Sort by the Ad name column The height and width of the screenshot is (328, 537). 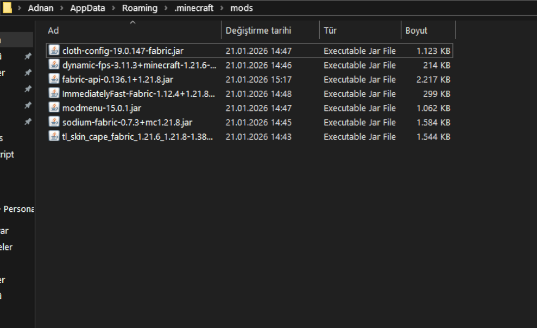pos(133,30)
